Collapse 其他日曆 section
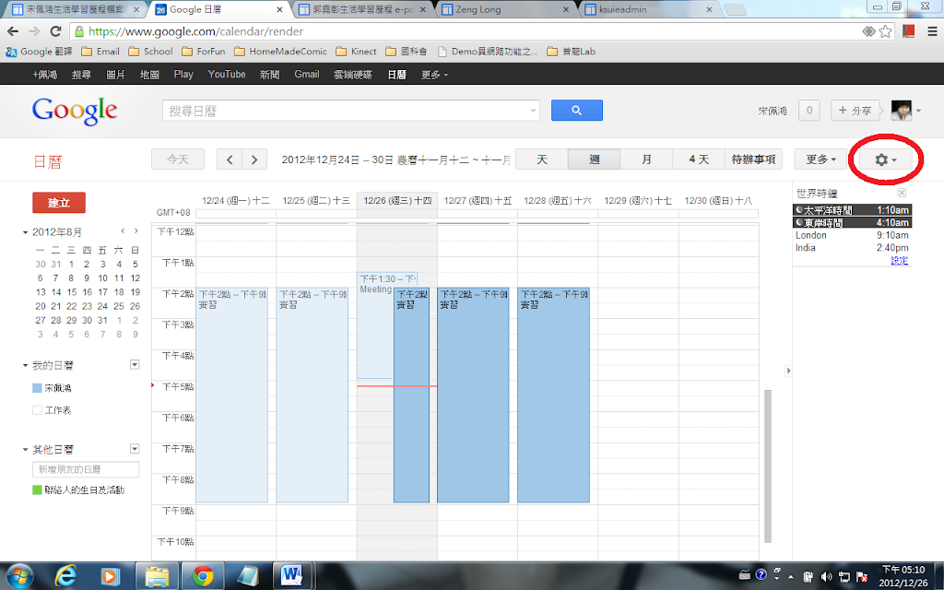Viewport: 944px width, 590px height. coord(25,450)
